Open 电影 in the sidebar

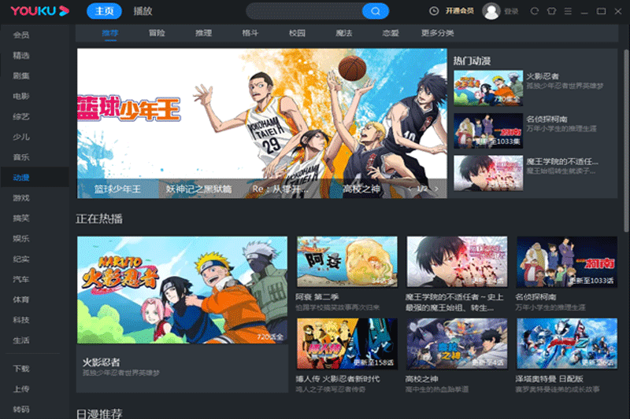pos(21,96)
